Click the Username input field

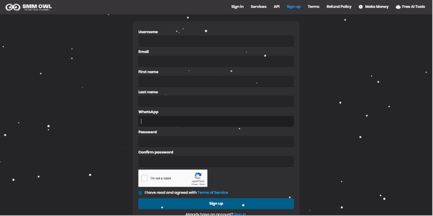point(216,41)
